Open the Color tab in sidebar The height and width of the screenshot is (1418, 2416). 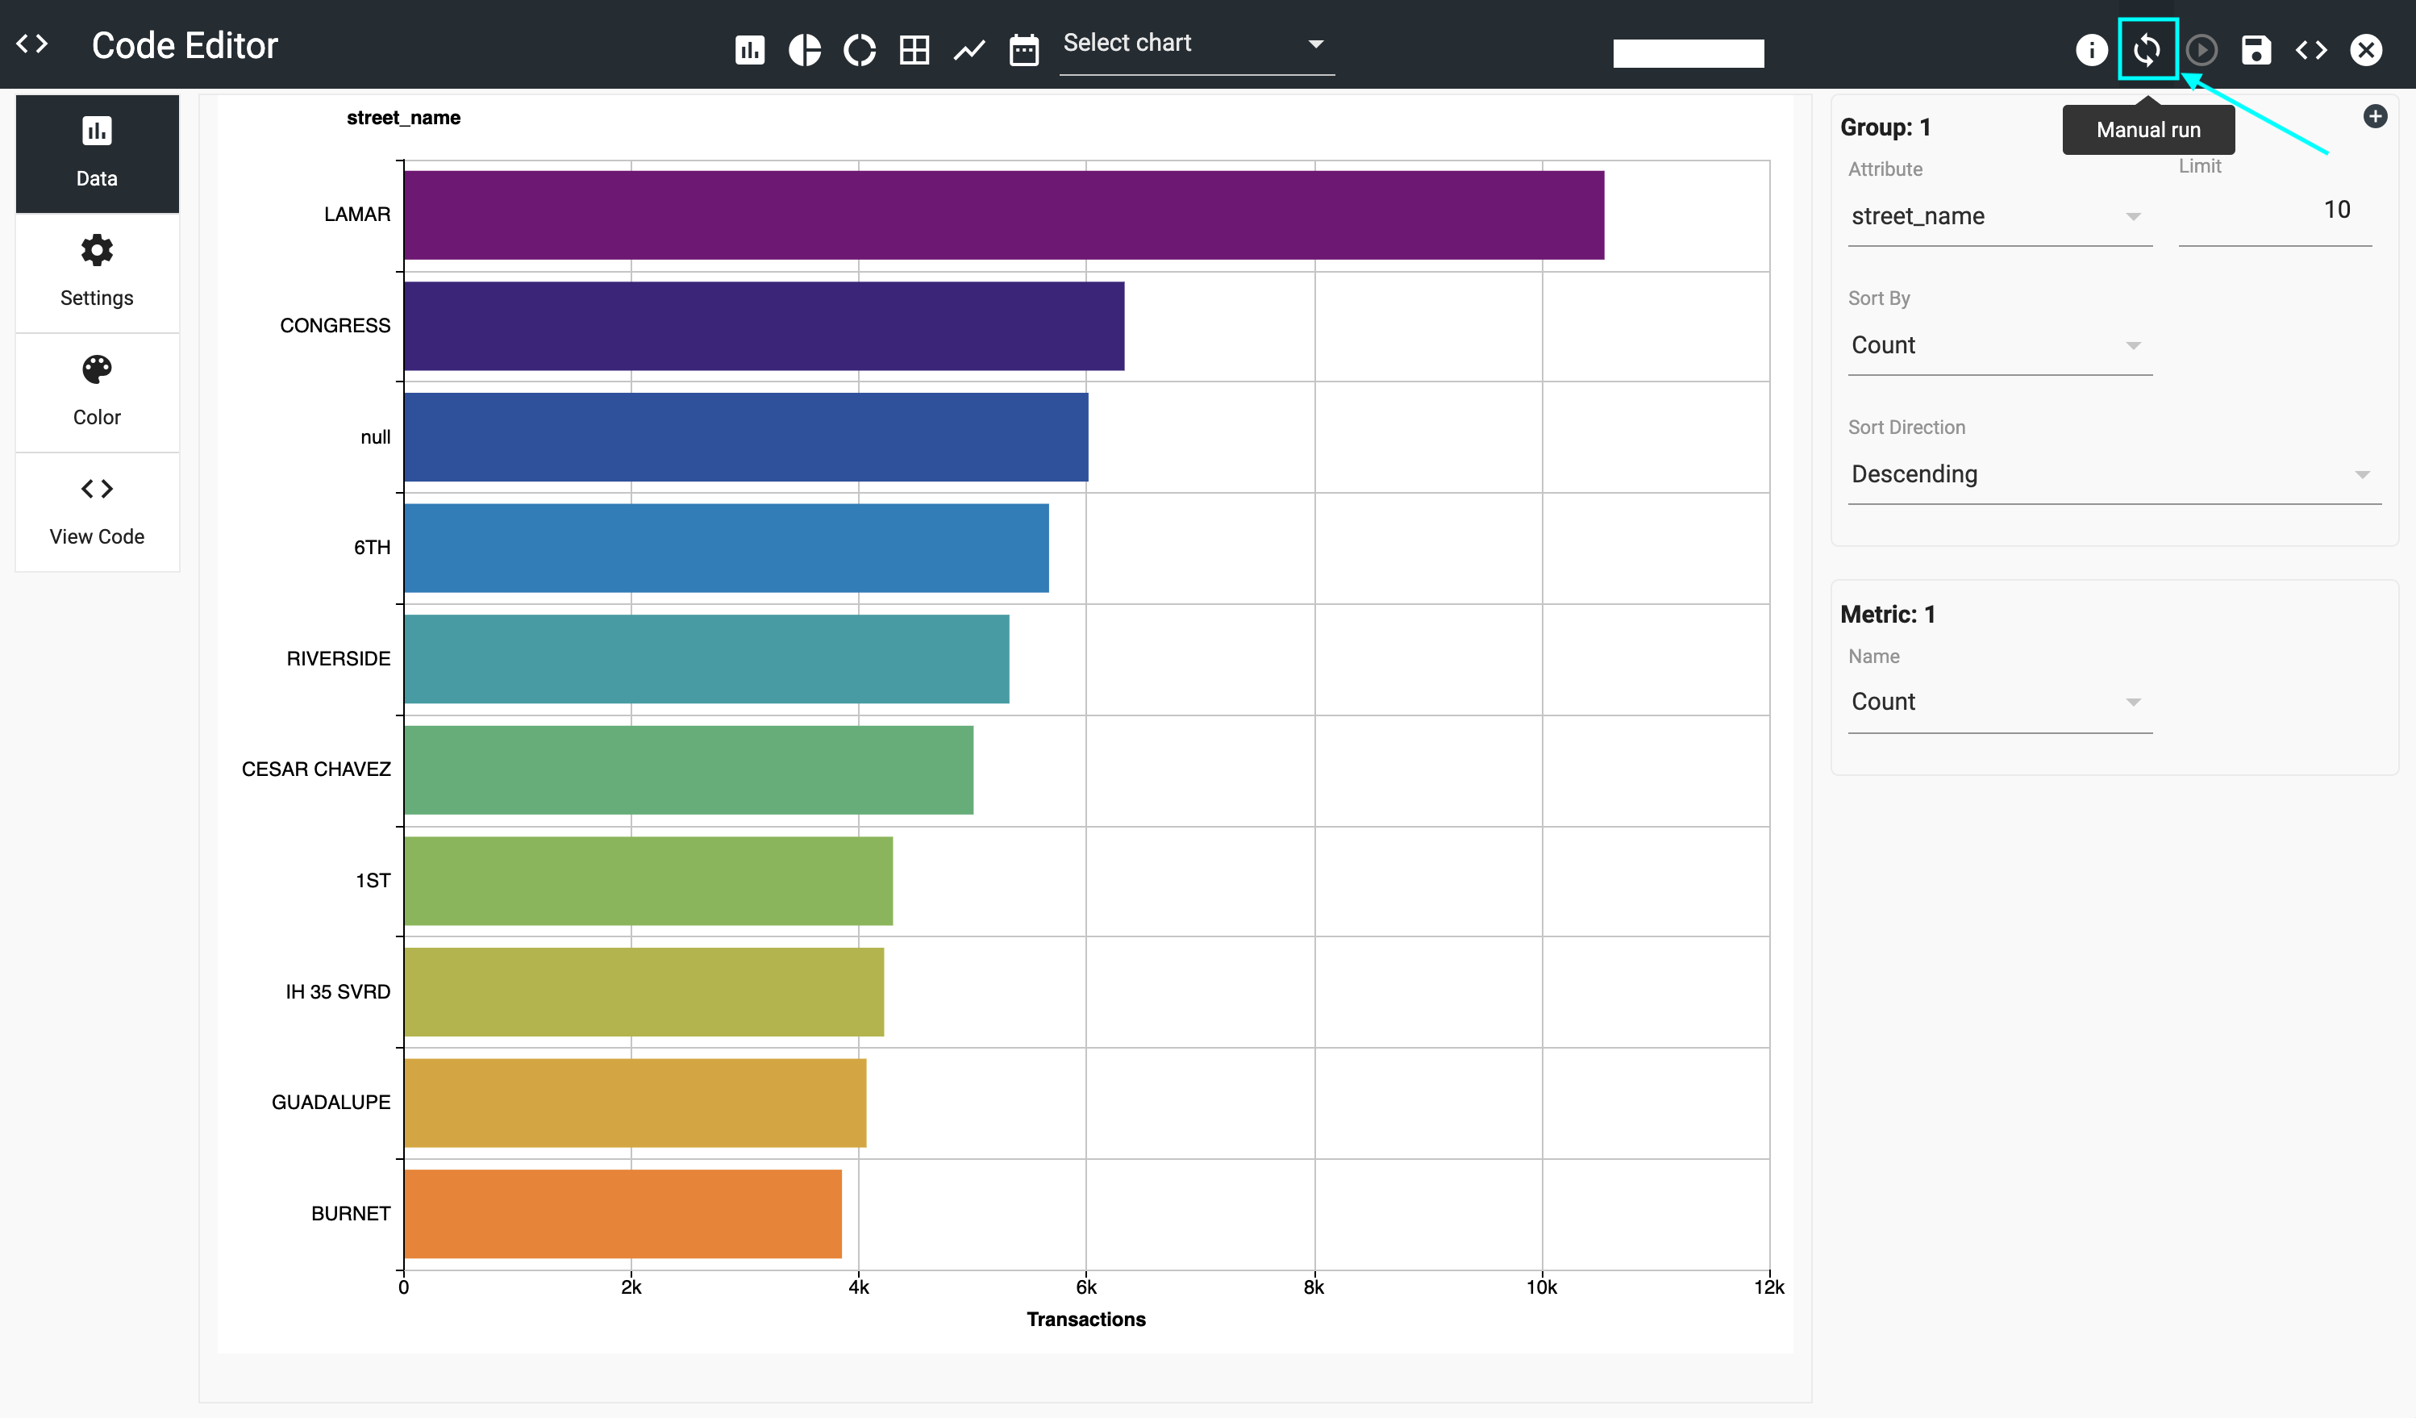[x=97, y=392]
